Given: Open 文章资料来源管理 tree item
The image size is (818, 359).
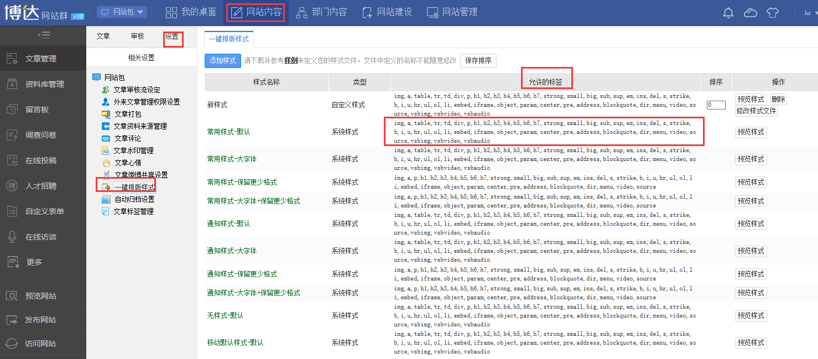Looking at the screenshot, I should point(140,126).
